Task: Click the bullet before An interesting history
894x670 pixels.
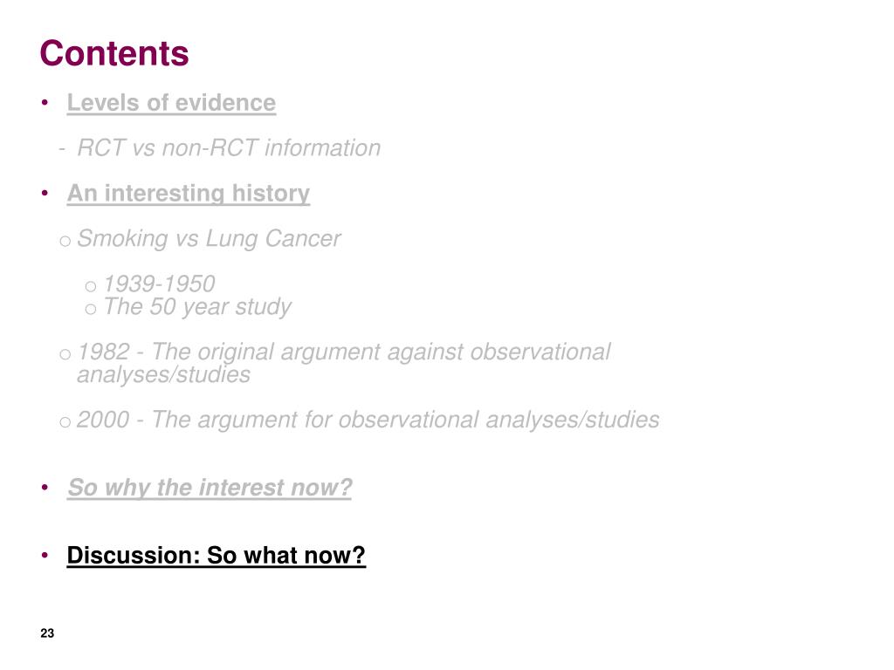Action: coord(45,194)
